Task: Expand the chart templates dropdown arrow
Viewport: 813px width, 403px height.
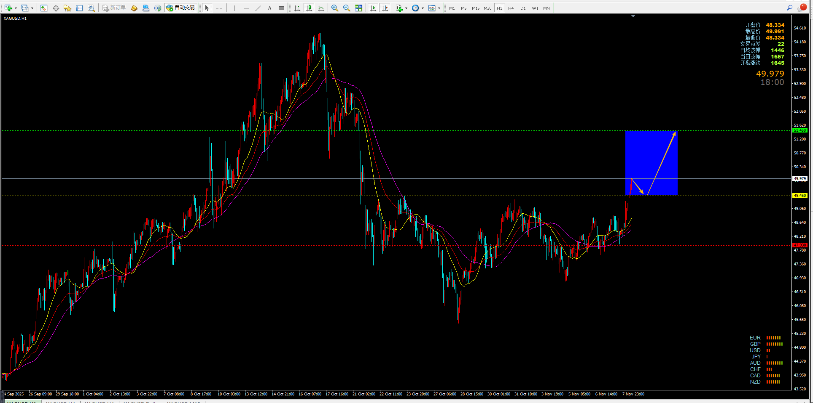Action: coord(439,8)
